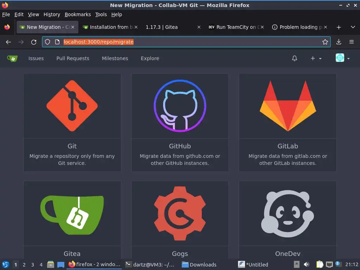Switch to the New Migration tab
Image resolution: width=360 pixels, height=270 pixels.
click(x=47, y=27)
